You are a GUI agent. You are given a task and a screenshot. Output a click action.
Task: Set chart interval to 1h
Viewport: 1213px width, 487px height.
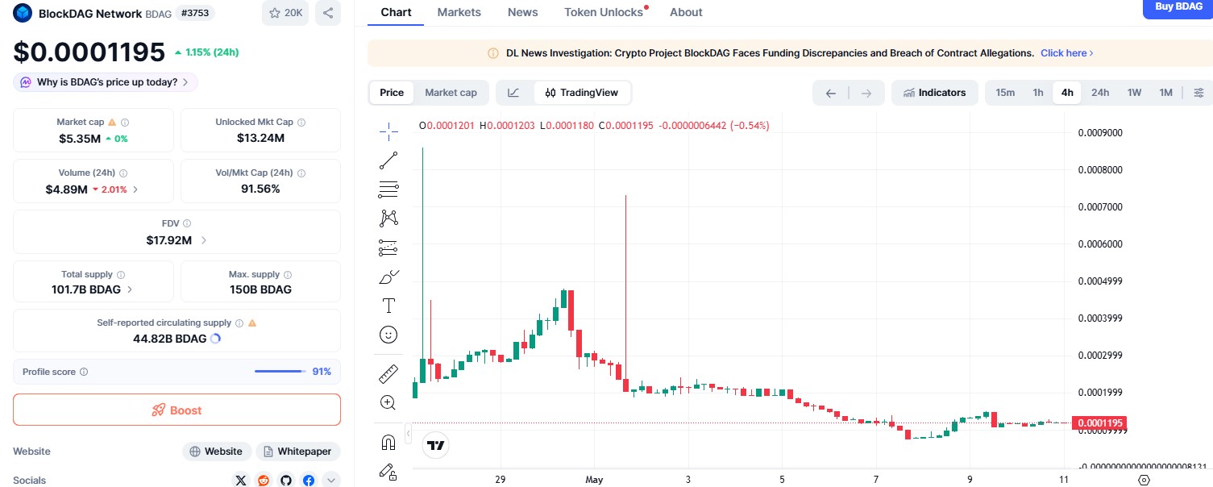pos(1038,93)
